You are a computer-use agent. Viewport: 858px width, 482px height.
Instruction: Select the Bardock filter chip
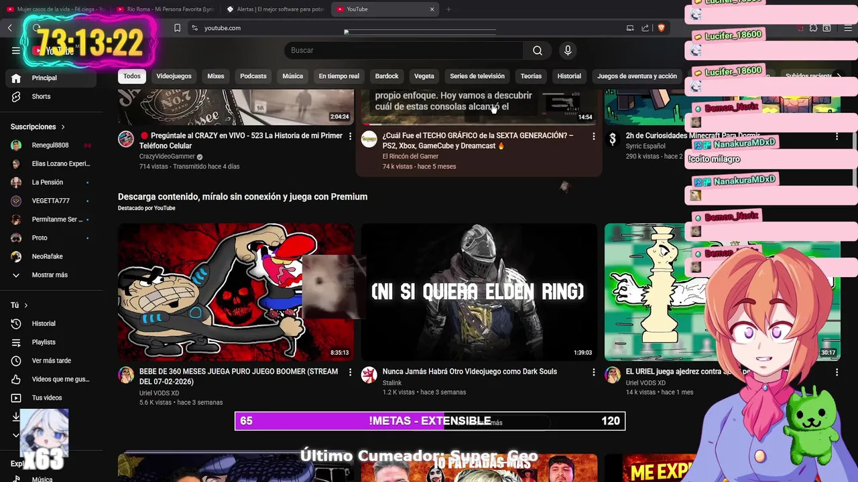(387, 76)
